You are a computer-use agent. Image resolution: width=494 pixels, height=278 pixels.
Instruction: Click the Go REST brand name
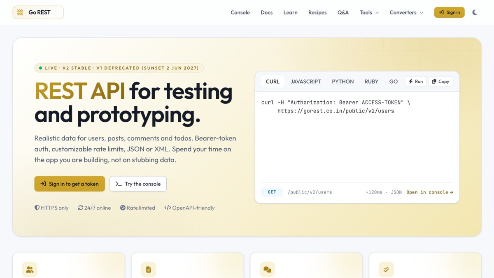click(x=40, y=12)
